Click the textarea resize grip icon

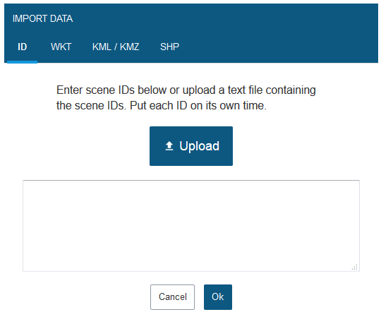point(355,267)
